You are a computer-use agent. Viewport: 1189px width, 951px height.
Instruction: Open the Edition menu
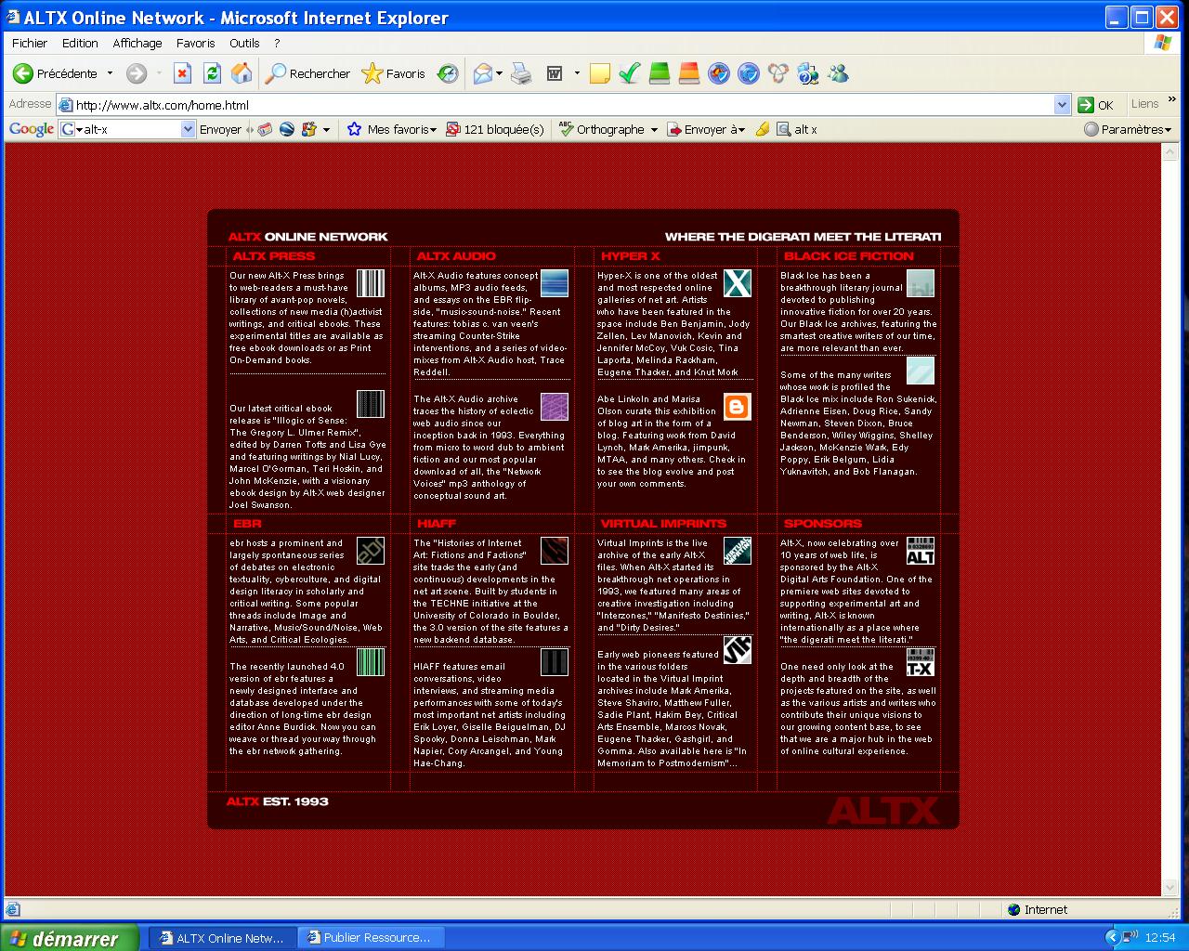[x=80, y=43]
